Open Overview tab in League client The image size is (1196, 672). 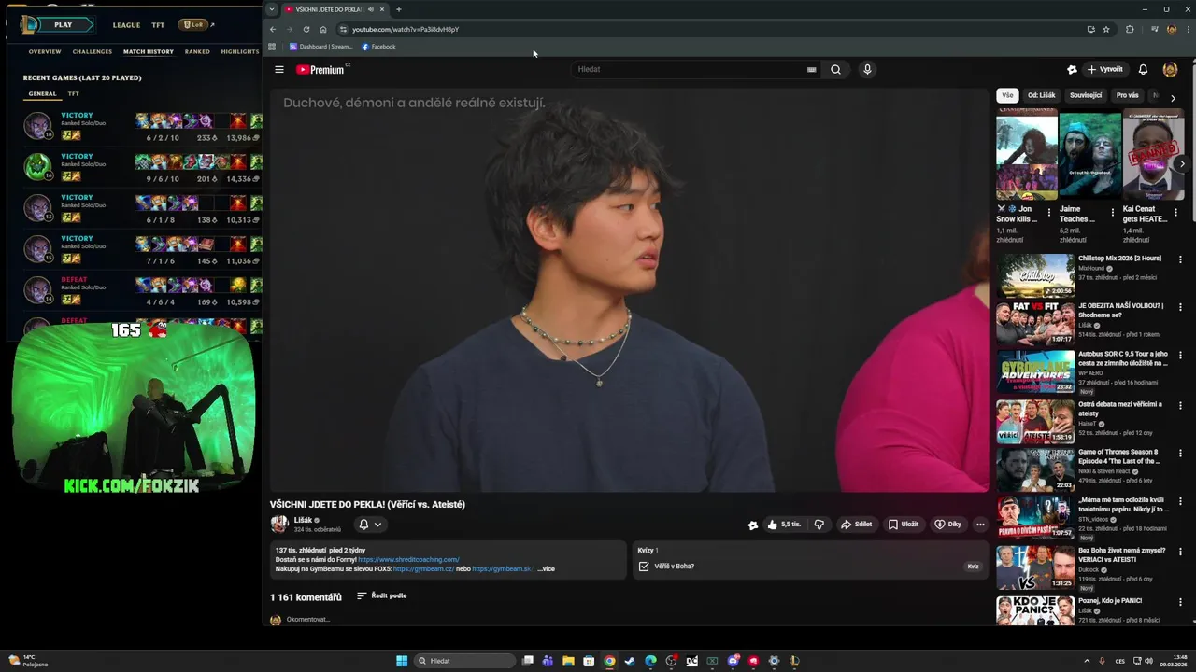coord(45,52)
